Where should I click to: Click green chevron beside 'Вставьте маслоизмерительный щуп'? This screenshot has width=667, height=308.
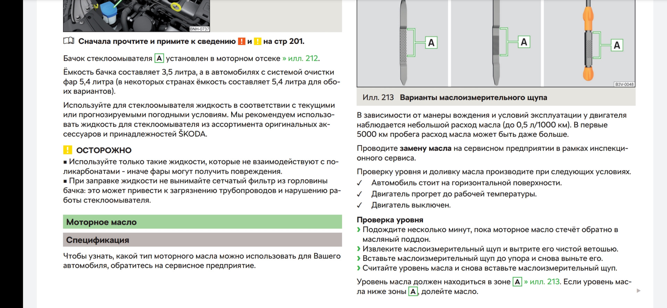(x=359, y=258)
